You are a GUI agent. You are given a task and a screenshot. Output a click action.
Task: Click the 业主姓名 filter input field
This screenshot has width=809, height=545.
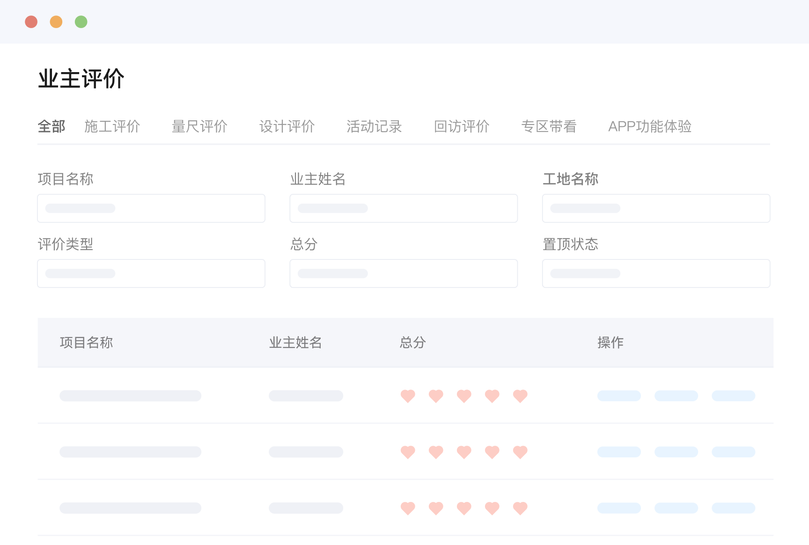coord(404,208)
